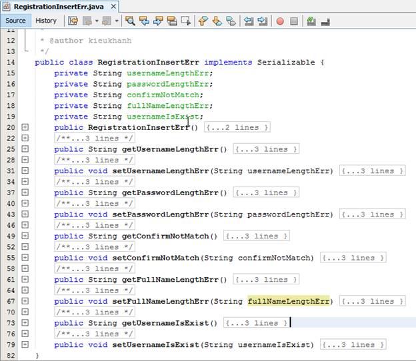Click the green Comment toolbar icon

(x=311, y=21)
